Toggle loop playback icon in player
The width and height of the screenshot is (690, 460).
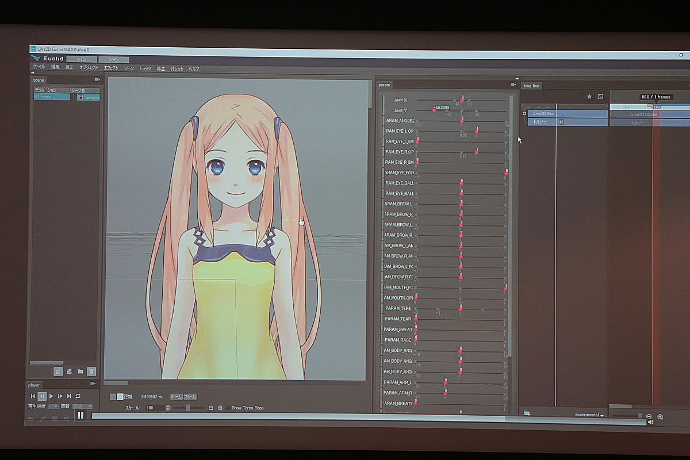click(78, 396)
